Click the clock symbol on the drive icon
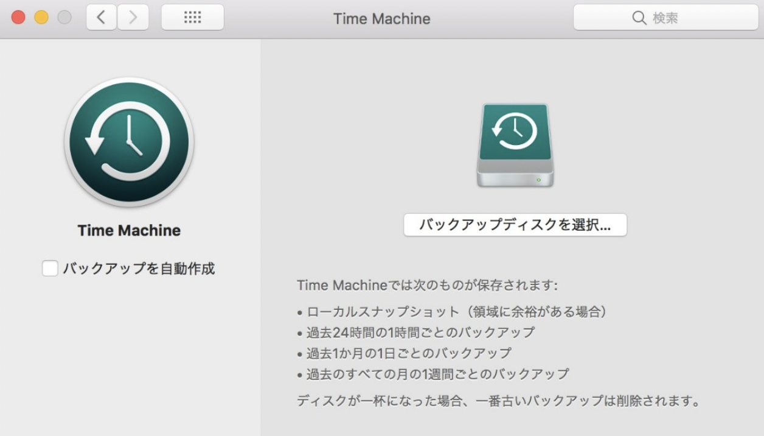Screen dimensions: 764x436 coord(515,129)
